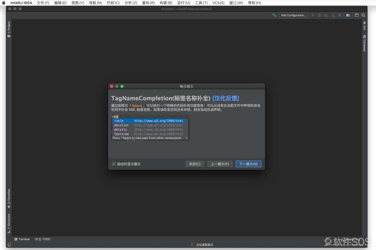Open the 汉化反馈 link
This screenshot has width=376, height=250.
226,98
